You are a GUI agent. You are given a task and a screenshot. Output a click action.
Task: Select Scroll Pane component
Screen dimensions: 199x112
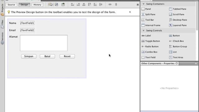point(177,14)
